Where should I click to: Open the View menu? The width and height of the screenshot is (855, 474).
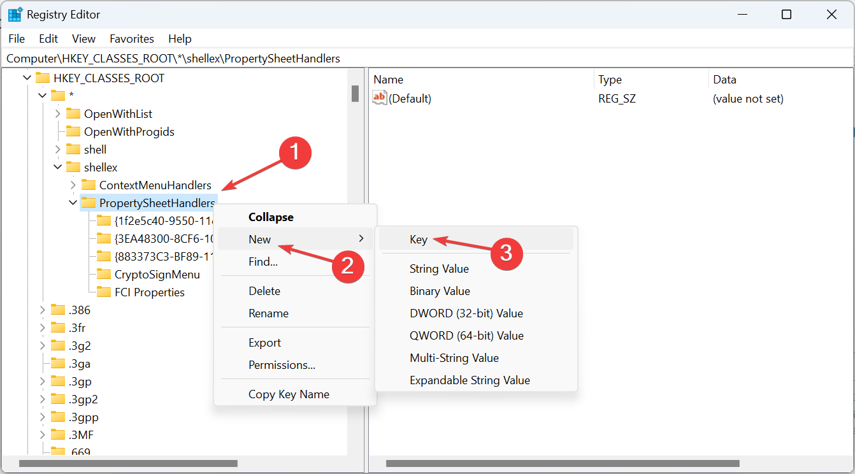point(84,39)
